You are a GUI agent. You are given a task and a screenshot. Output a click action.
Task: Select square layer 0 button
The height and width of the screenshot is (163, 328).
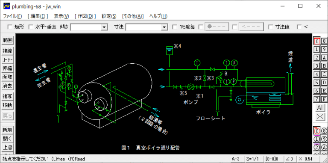coord(317,41)
